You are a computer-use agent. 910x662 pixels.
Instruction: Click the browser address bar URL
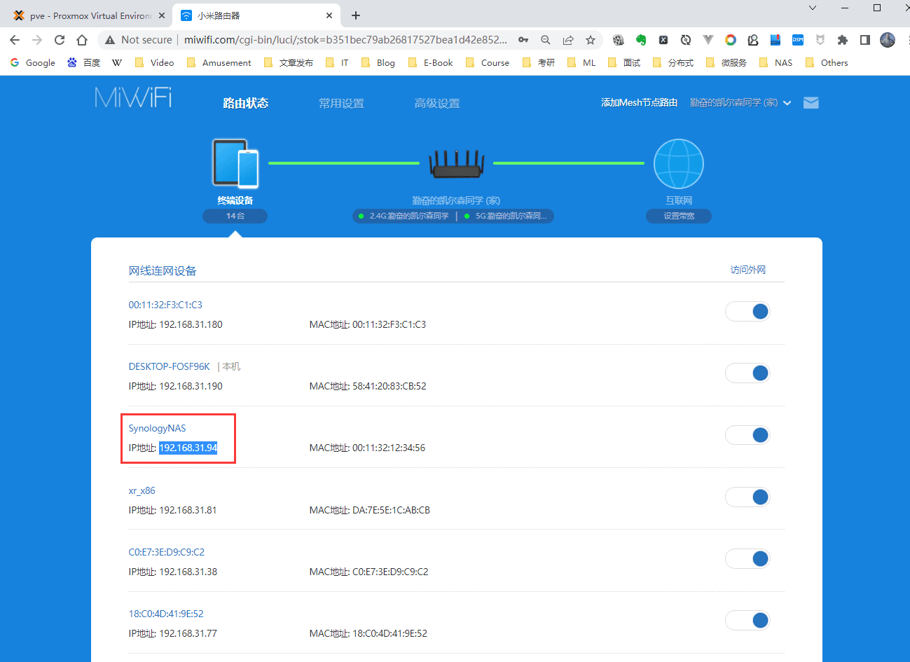click(x=345, y=40)
